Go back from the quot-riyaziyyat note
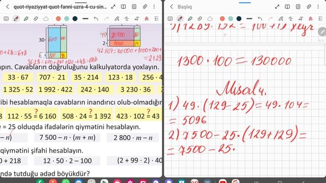The height and width of the screenshot is (183, 326). click(8, 7)
